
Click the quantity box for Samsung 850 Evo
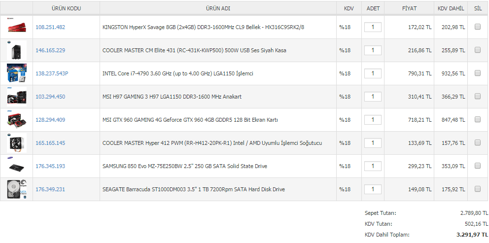click(x=373, y=166)
